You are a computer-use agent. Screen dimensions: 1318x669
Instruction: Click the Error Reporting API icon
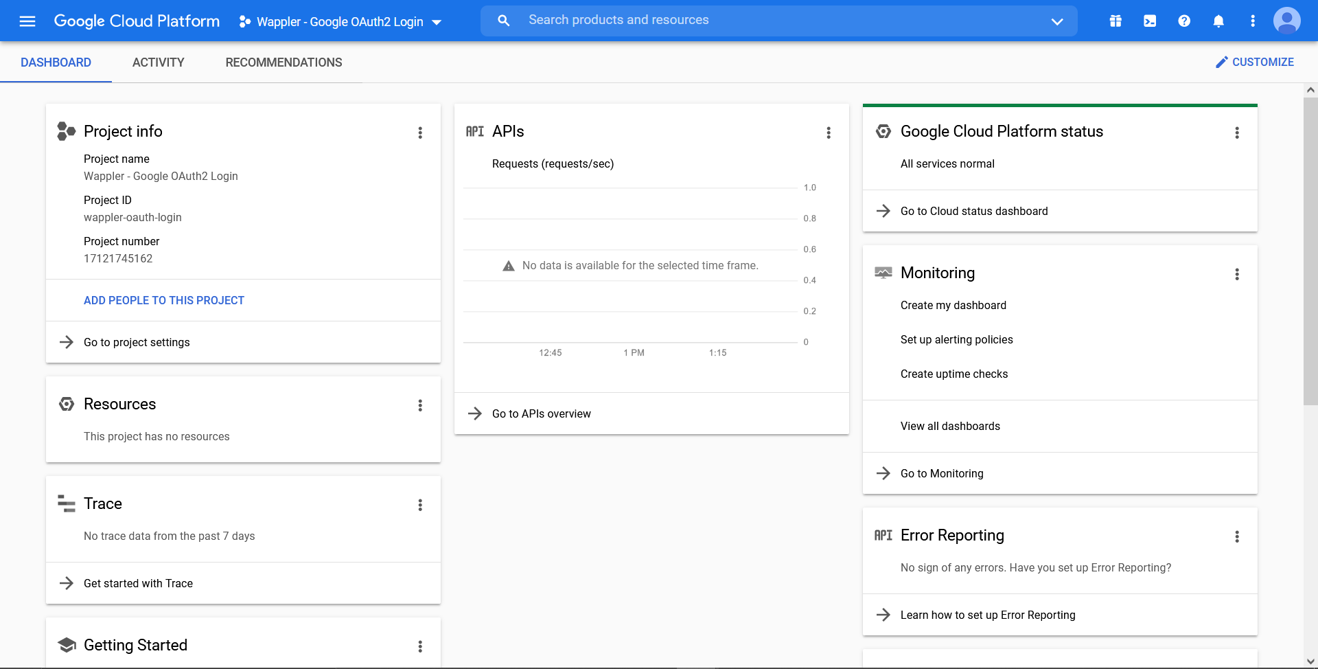(883, 535)
